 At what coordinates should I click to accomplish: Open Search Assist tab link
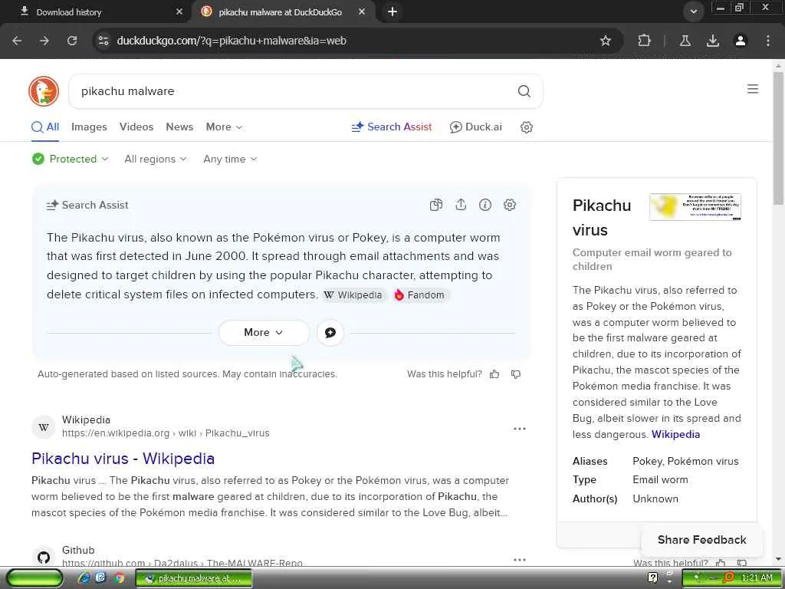point(392,127)
